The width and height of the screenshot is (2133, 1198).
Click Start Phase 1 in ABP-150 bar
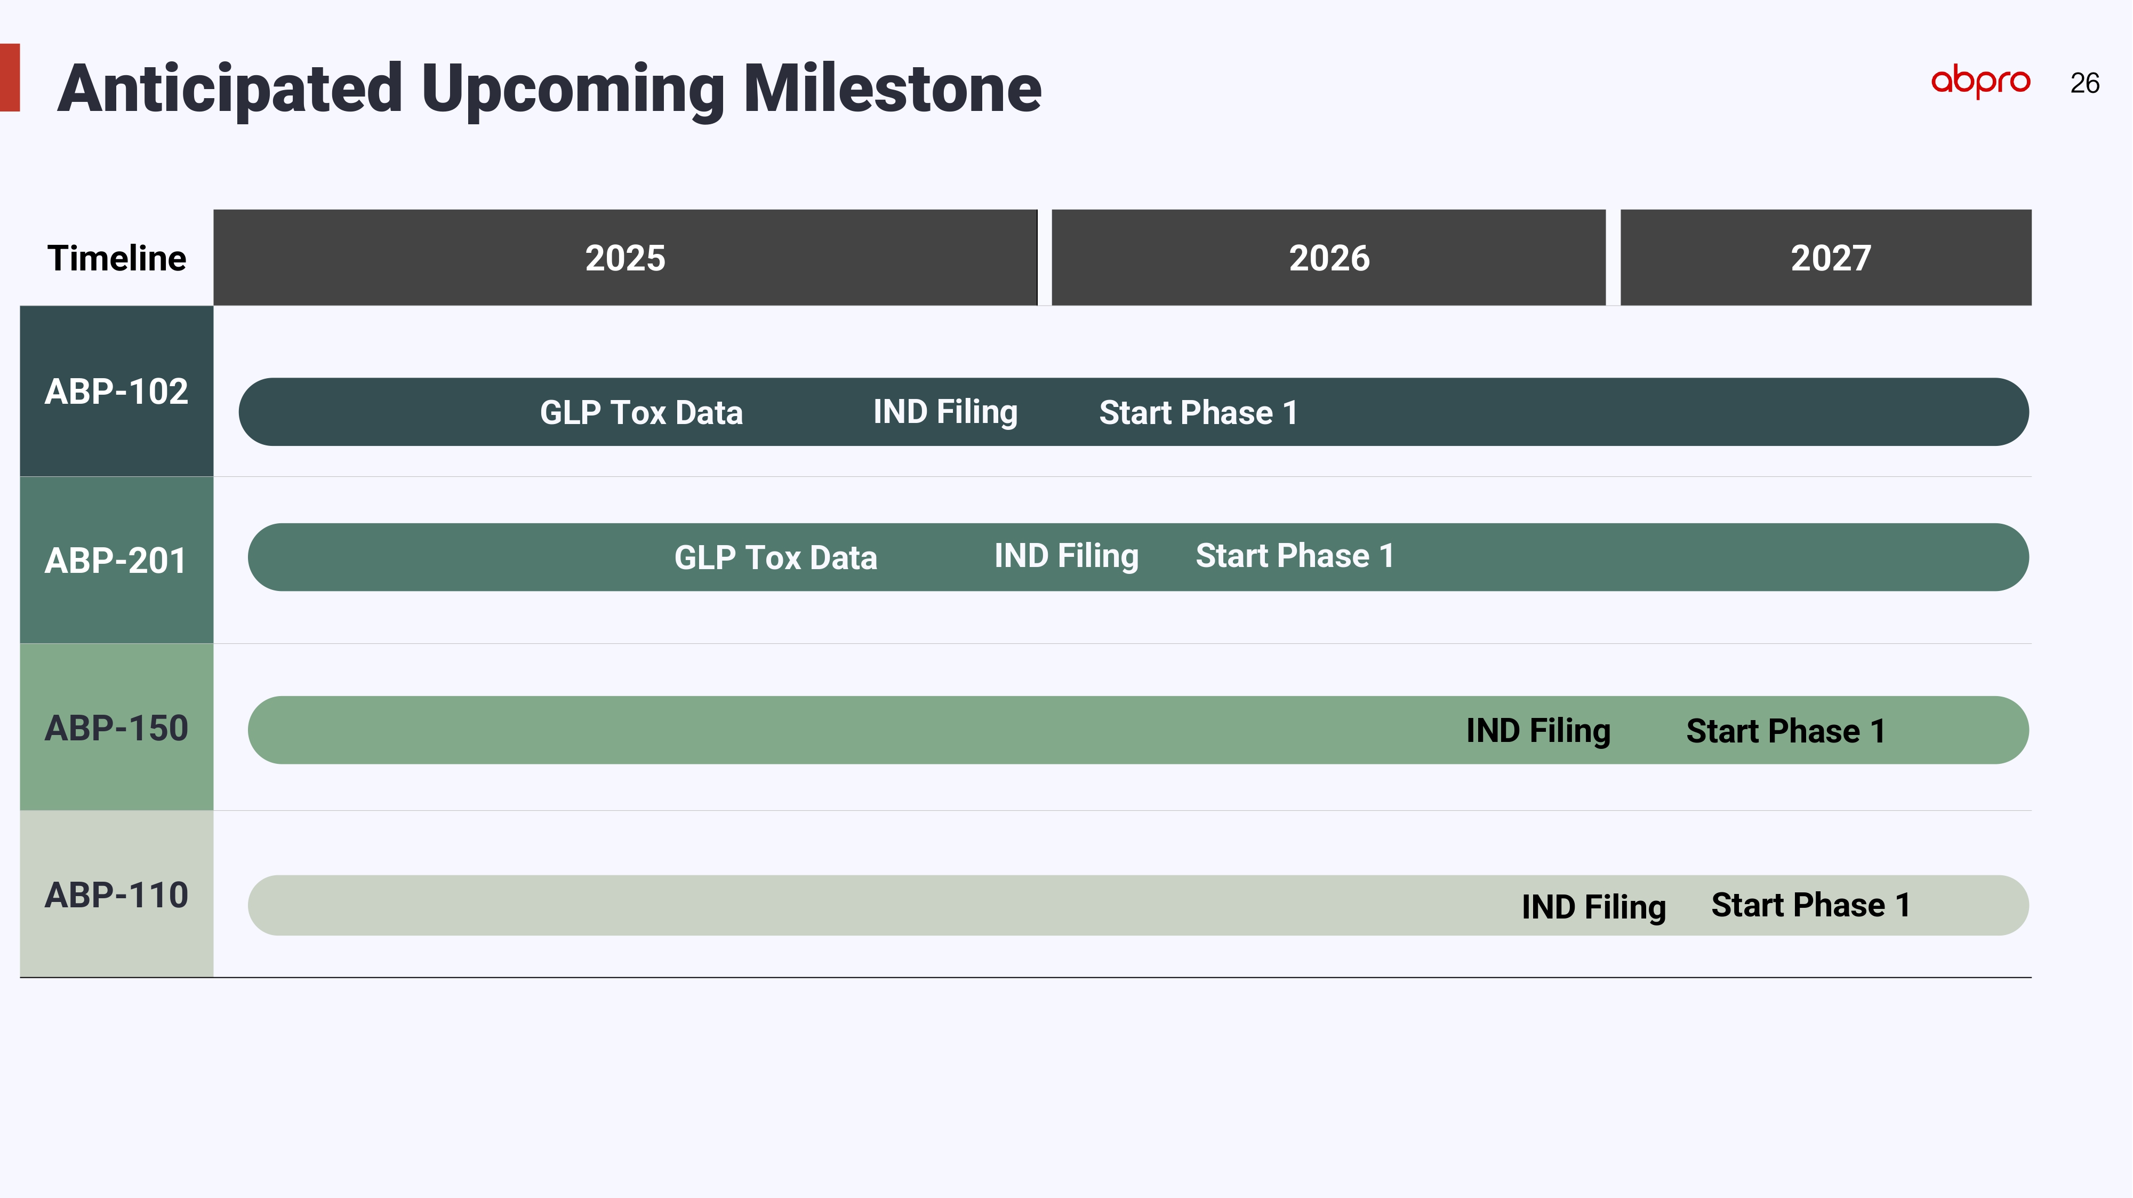click(1786, 732)
